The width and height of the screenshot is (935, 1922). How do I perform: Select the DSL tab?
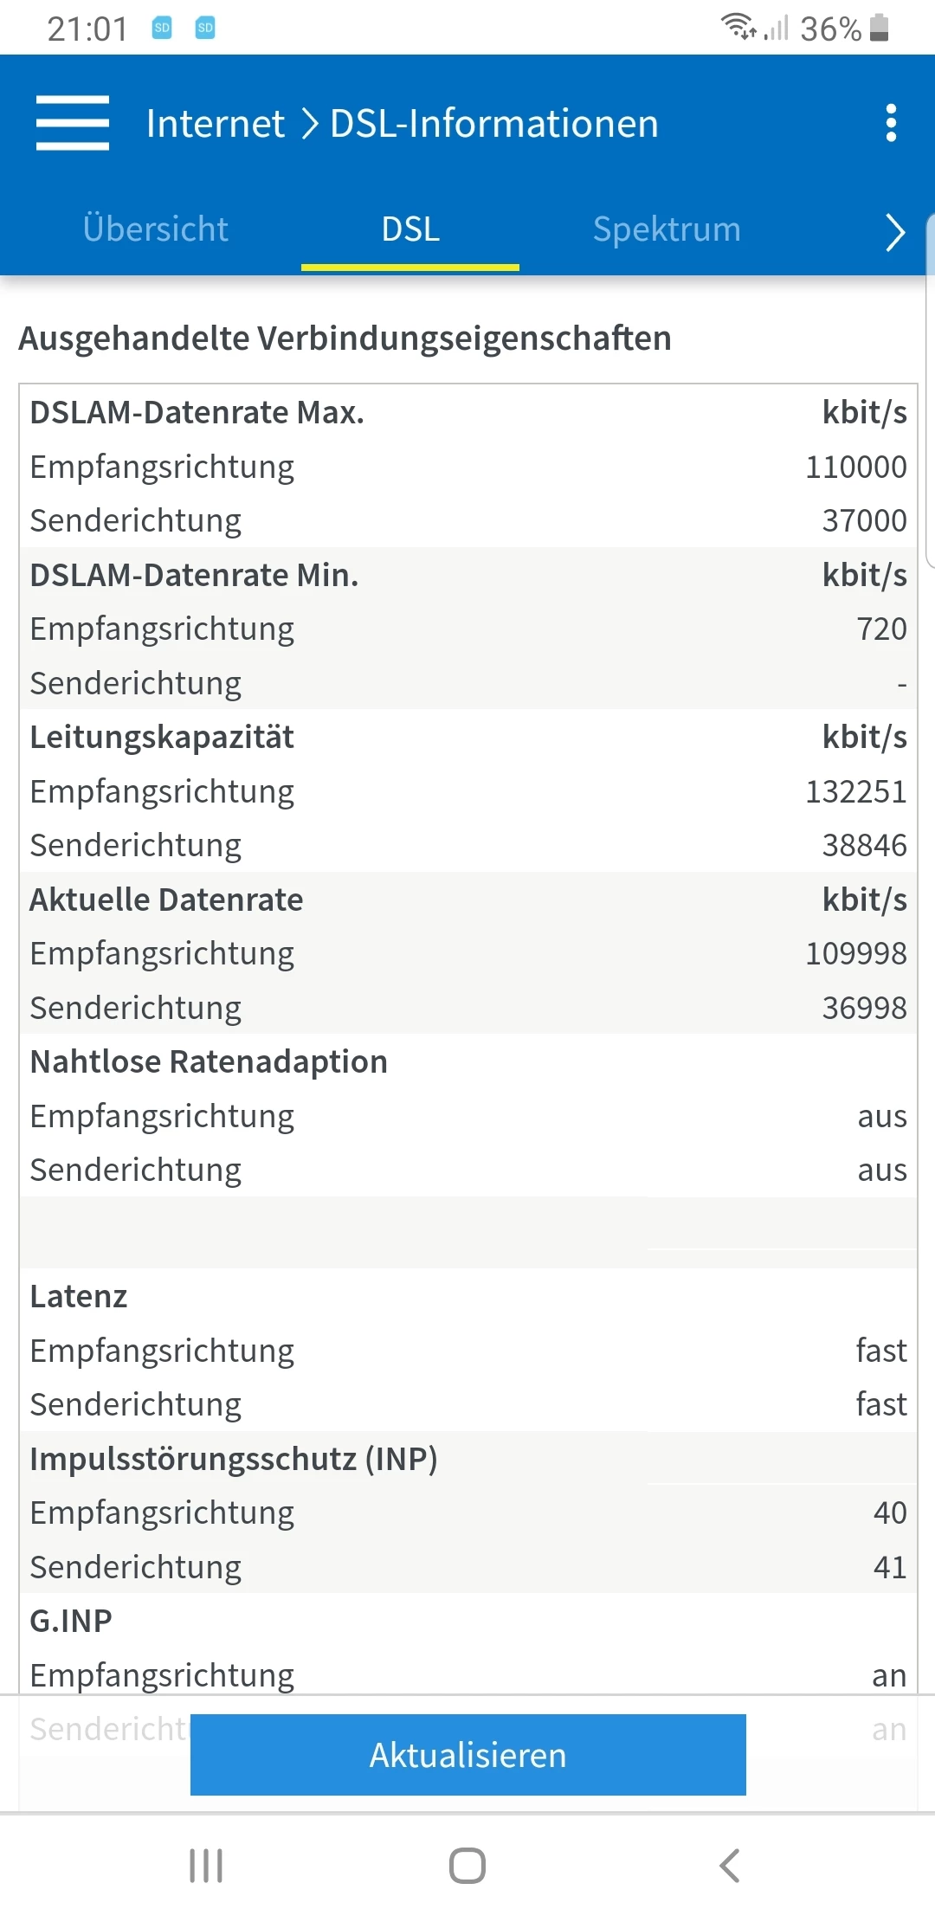point(410,229)
